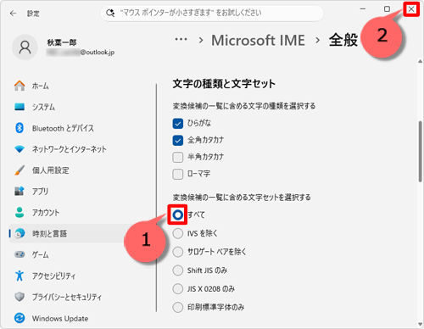Viewport: 424px width, 329px height.
Task: Click the user profile avatar icon
Action: click(25, 47)
